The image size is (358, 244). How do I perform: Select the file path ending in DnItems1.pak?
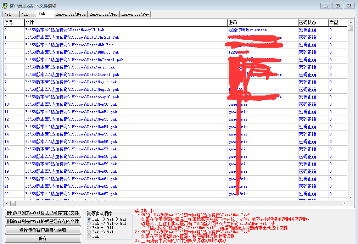74,60
